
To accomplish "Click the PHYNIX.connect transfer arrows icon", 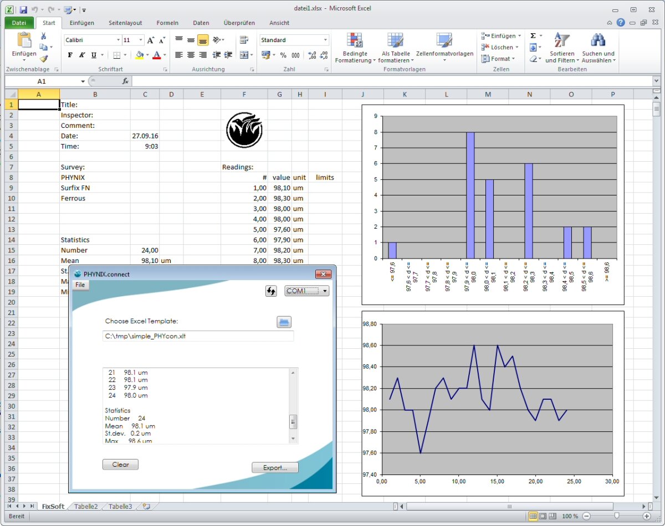I will (271, 291).
